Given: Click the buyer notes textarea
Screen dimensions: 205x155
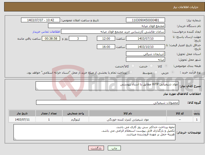Looking at the screenshot, I should [94, 132].
